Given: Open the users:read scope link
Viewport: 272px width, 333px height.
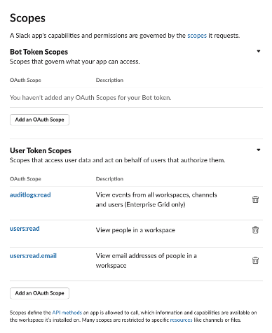Looking at the screenshot, I should click(25, 229).
